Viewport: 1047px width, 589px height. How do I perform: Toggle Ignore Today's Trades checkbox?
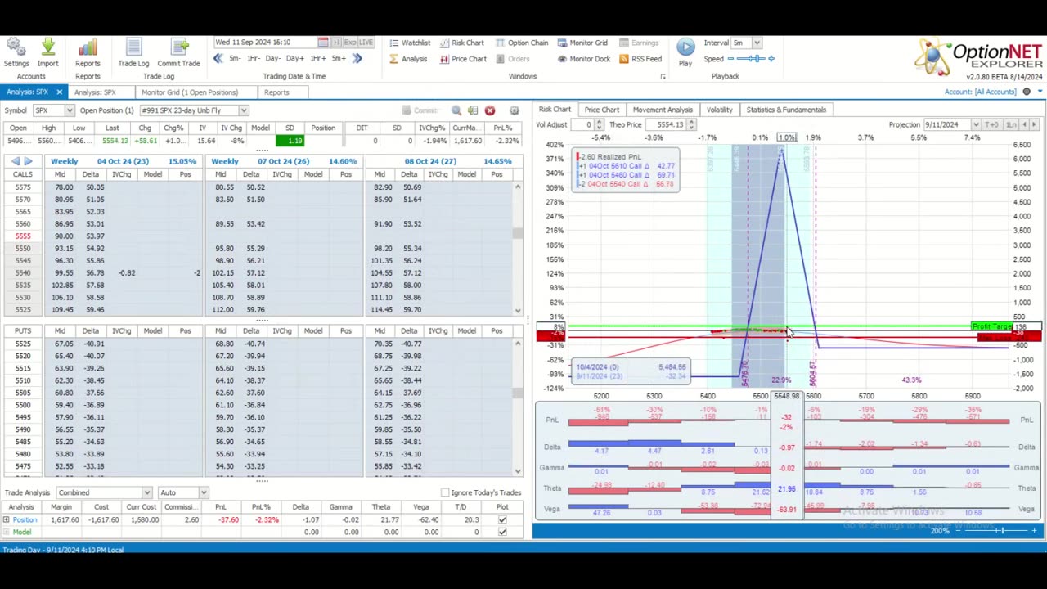[x=445, y=492]
